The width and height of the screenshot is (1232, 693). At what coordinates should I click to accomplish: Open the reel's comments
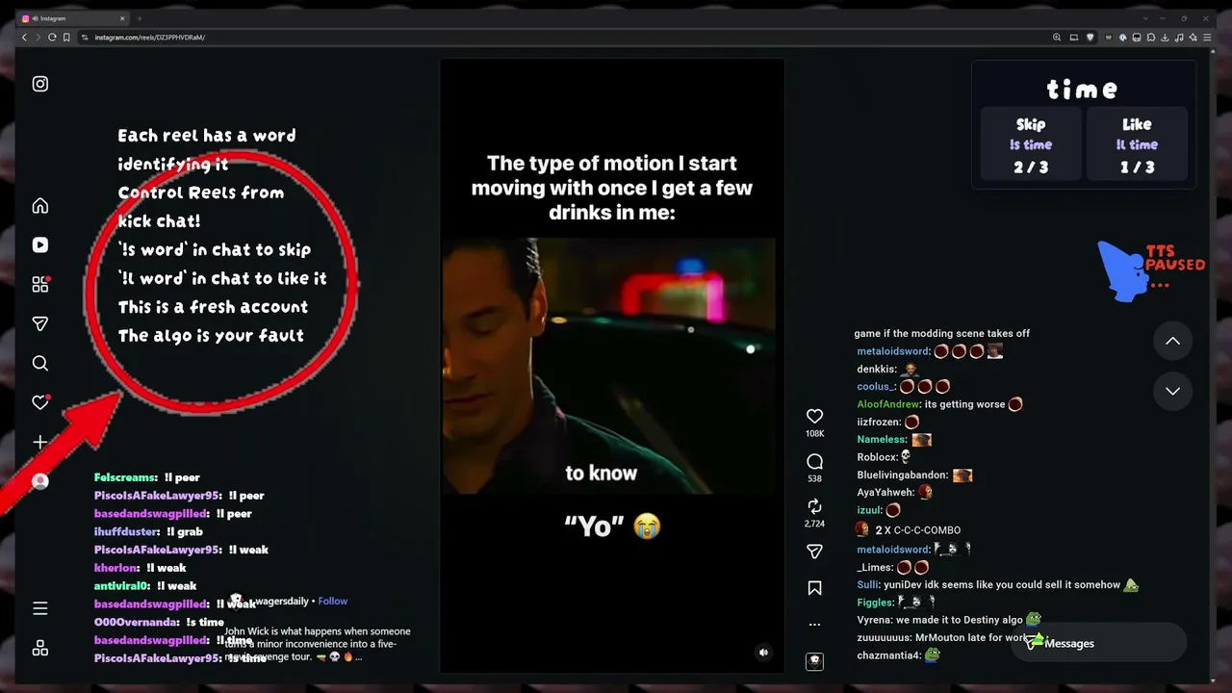point(814,461)
